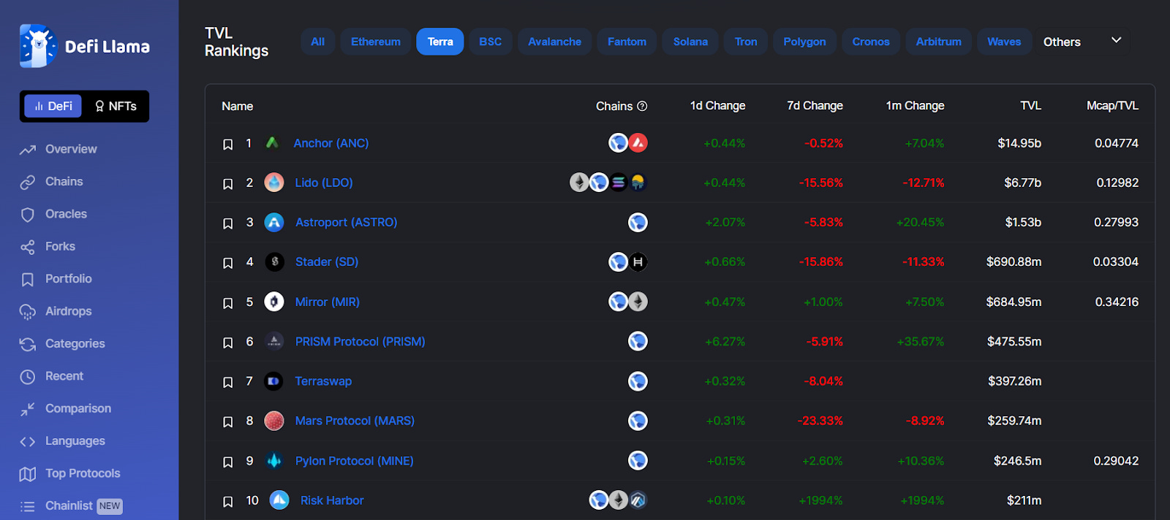Click the Anchor protocol logo icon

273,143
